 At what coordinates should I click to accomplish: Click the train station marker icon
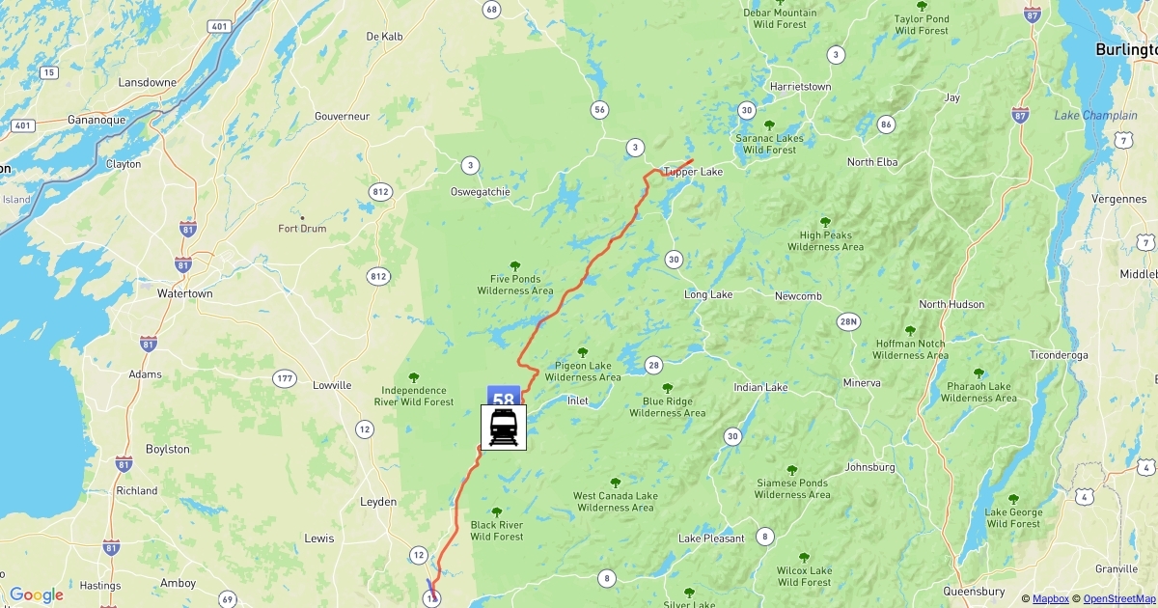click(504, 428)
